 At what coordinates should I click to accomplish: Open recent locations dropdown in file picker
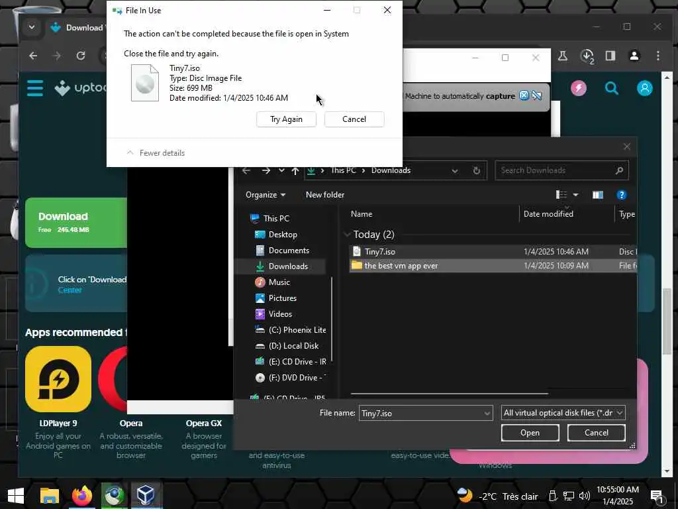pos(281,170)
